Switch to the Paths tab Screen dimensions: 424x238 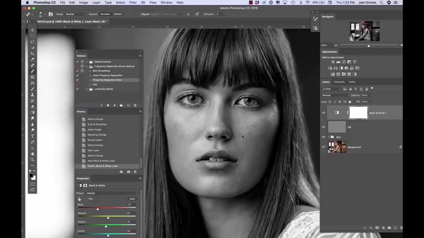tap(352, 82)
